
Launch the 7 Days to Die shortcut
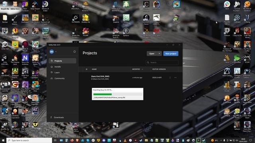[237, 32]
